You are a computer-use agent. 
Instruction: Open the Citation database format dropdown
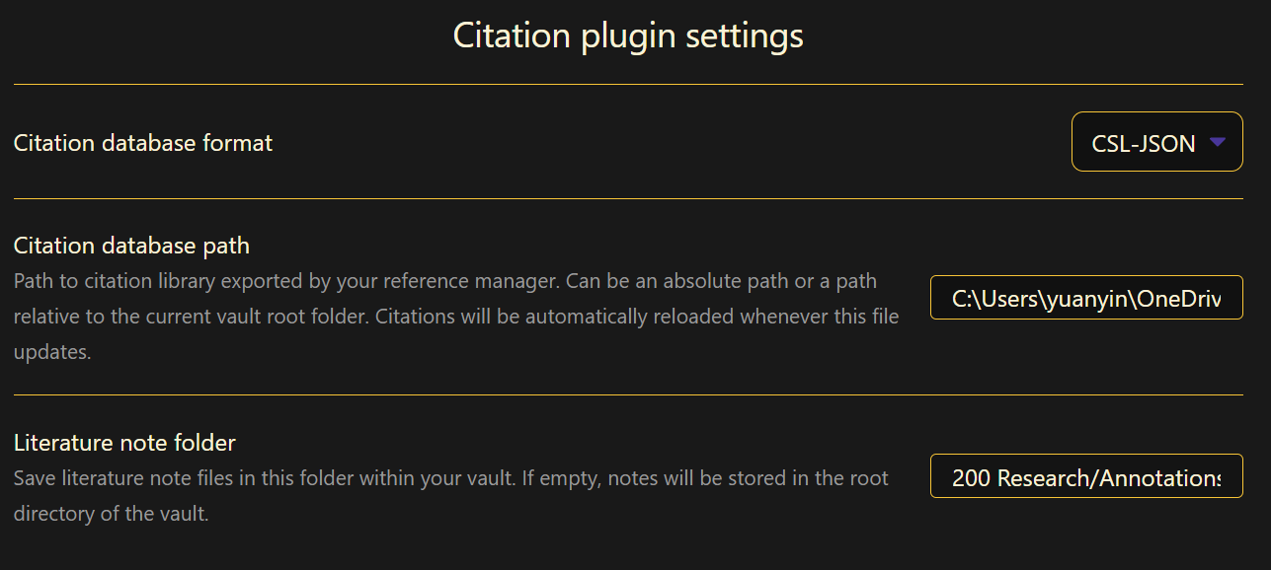click(1155, 142)
